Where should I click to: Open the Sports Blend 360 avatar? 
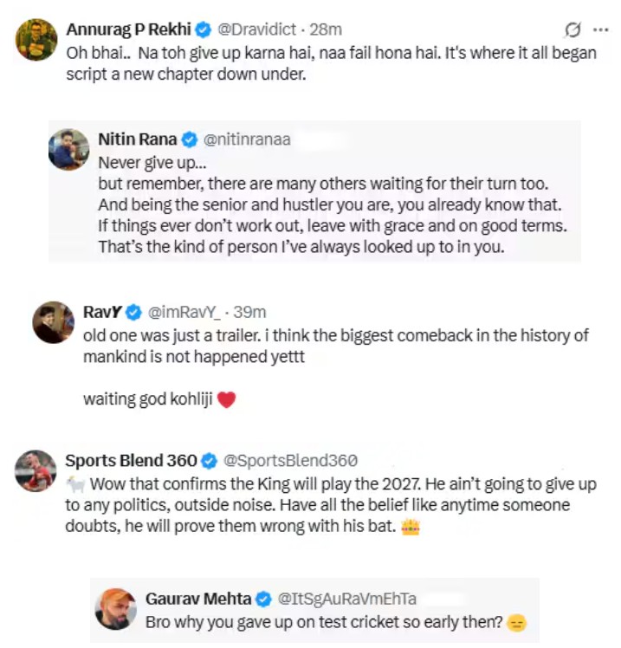click(36, 471)
